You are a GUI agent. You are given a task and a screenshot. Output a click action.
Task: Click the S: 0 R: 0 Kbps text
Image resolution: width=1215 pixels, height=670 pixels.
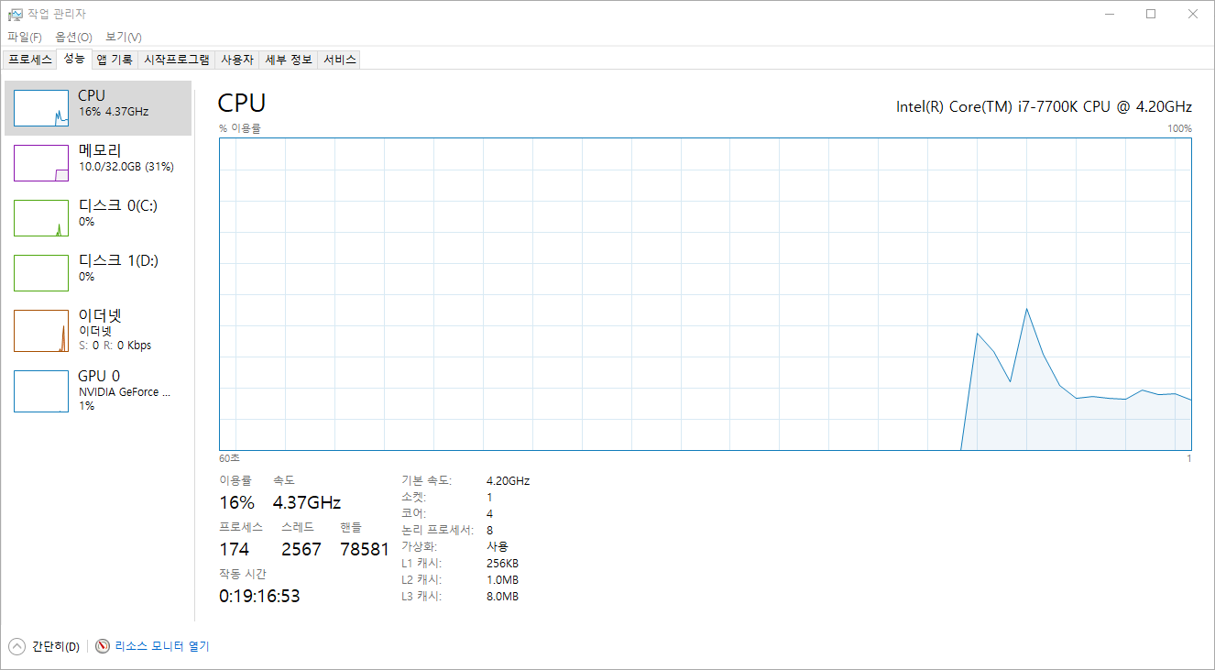coord(115,346)
